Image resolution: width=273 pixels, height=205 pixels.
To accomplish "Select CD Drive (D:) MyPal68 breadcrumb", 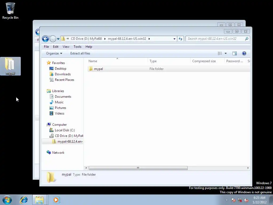I will [86, 39].
